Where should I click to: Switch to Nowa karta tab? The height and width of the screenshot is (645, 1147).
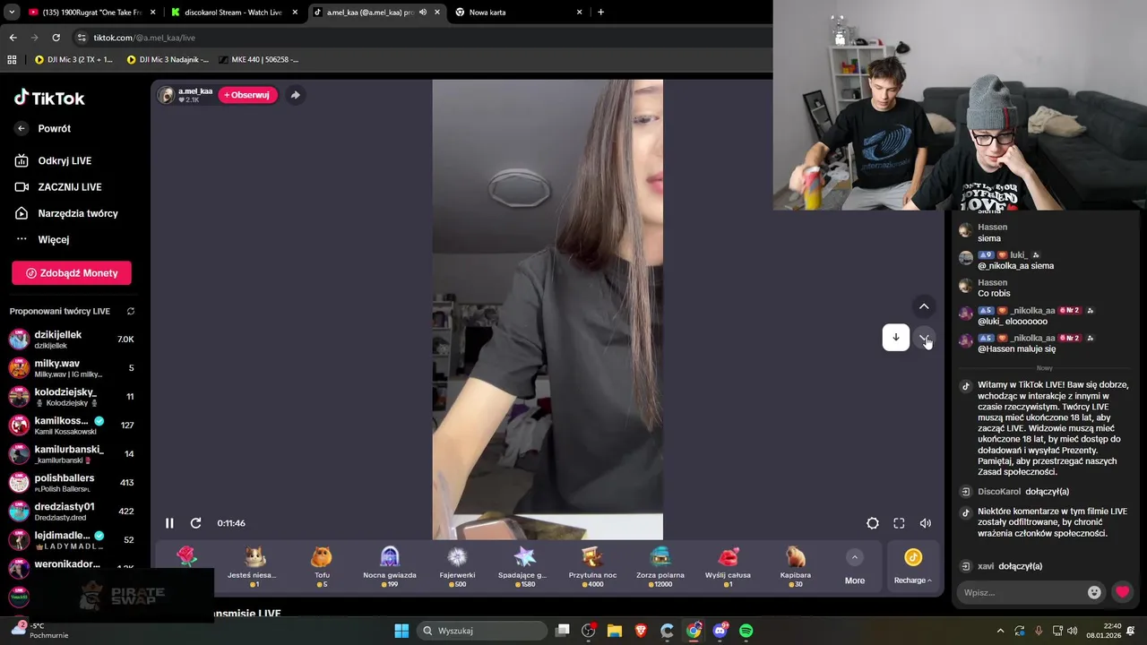tap(518, 13)
